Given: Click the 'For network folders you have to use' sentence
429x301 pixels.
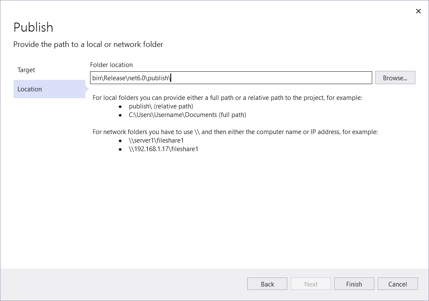Looking at the screenshot, I should 235,132.
